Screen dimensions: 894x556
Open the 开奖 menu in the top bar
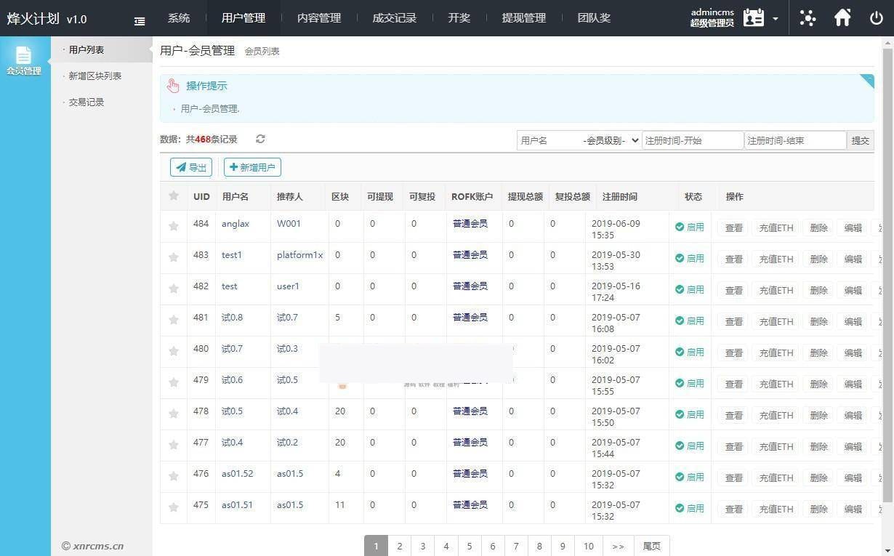tap(459, 17)
